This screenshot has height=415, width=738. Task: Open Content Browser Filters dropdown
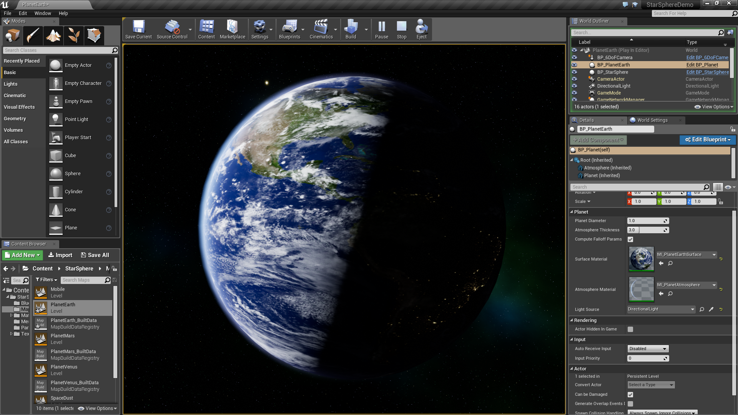pyautogui.click(x=46, y=280)
